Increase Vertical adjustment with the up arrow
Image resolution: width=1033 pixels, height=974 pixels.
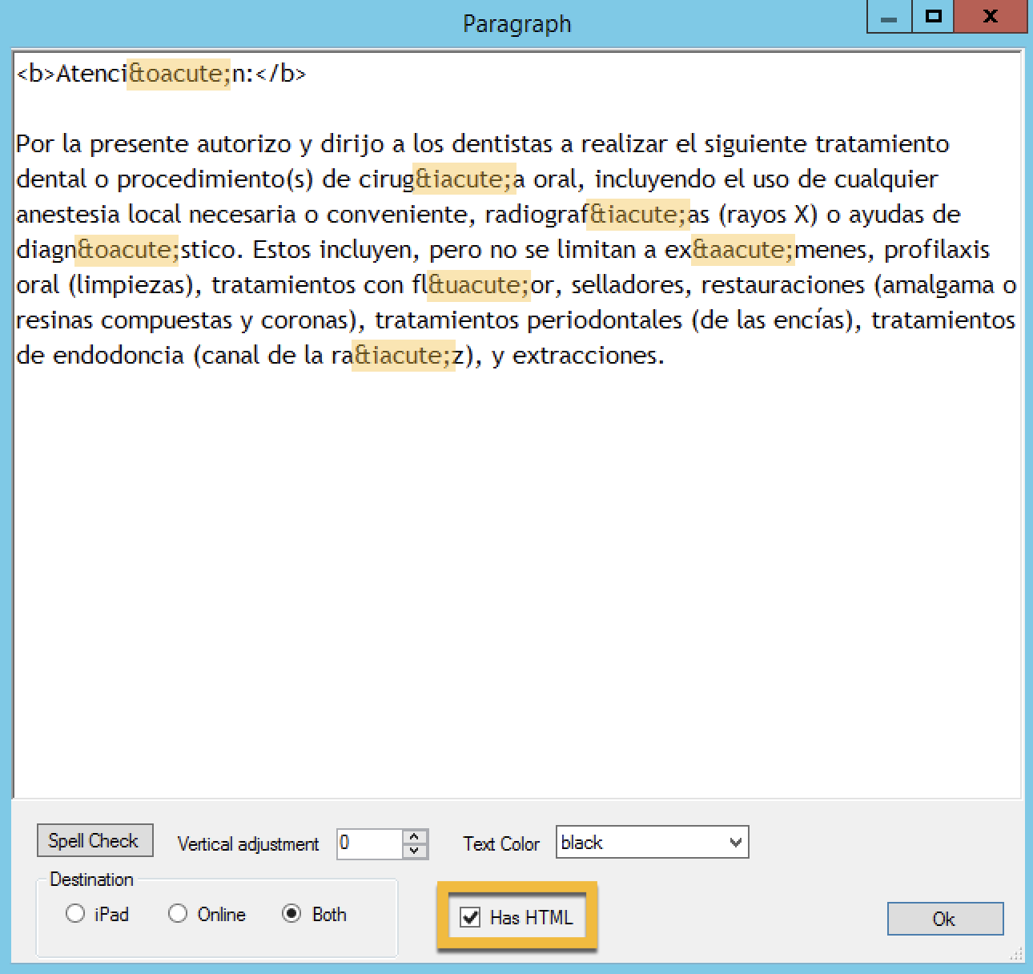pos(414,836)
